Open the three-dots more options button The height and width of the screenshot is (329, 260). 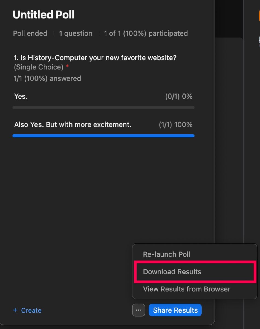(x=138, y=310)
